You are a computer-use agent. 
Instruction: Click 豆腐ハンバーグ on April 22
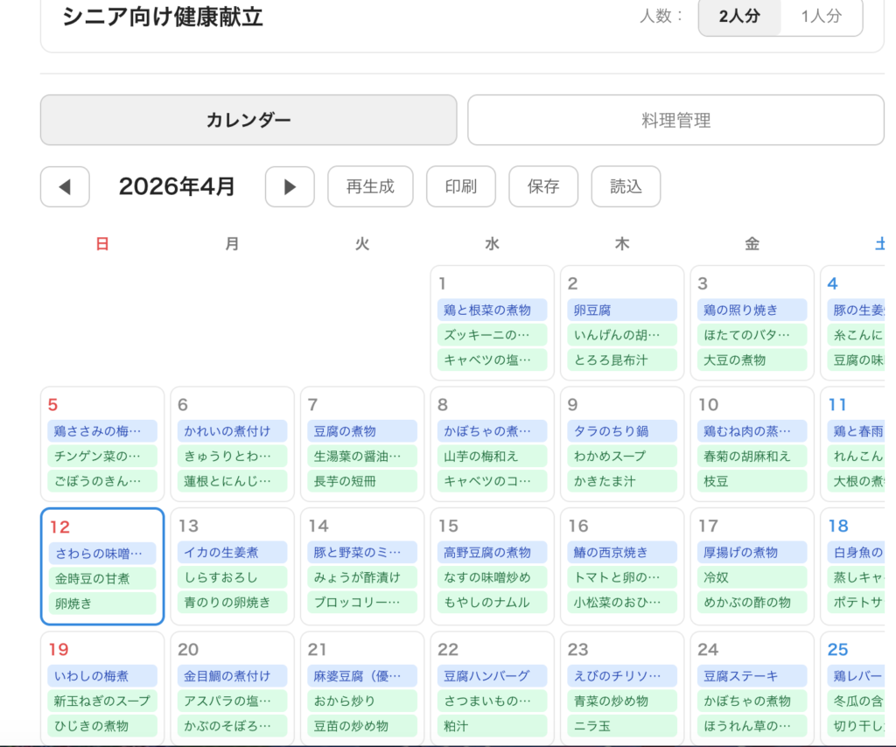[x=492, y=675]
